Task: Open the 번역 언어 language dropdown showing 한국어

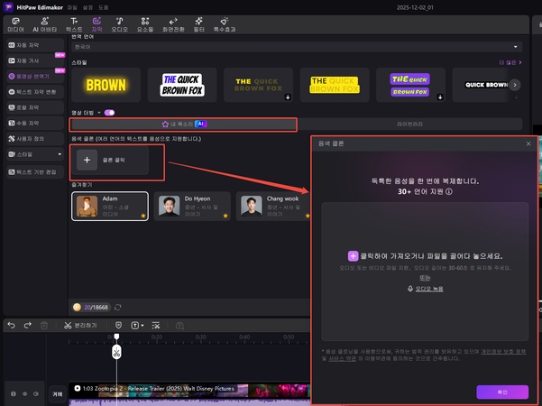Action: pos(297,47)
